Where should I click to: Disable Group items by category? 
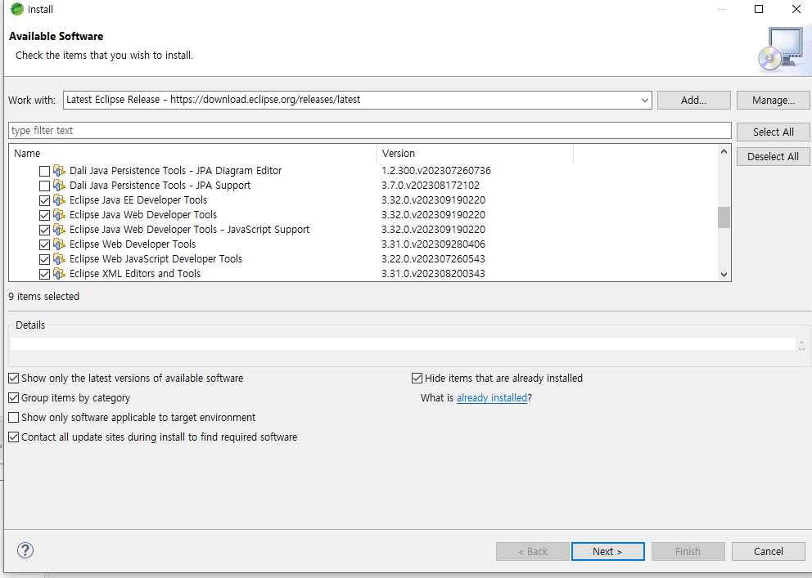click(x=14, y=398)
